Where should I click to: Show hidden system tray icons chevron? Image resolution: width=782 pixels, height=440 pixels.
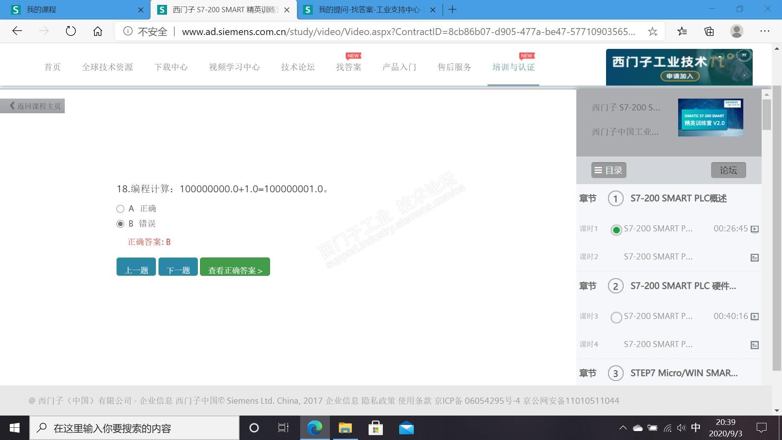(623, 428)
